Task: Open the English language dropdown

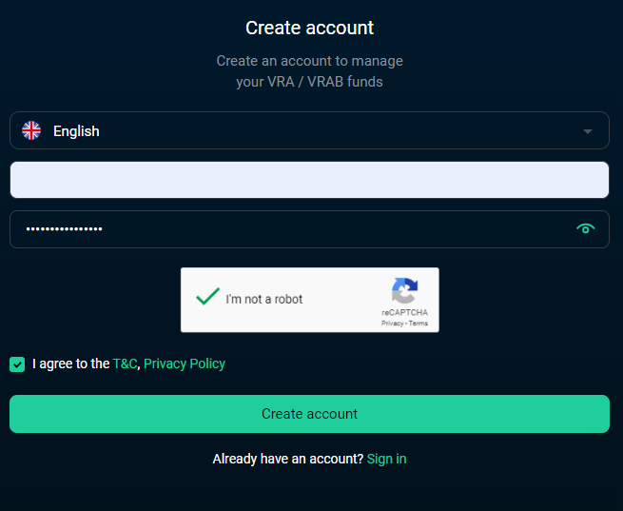Action: coord(309,130)
